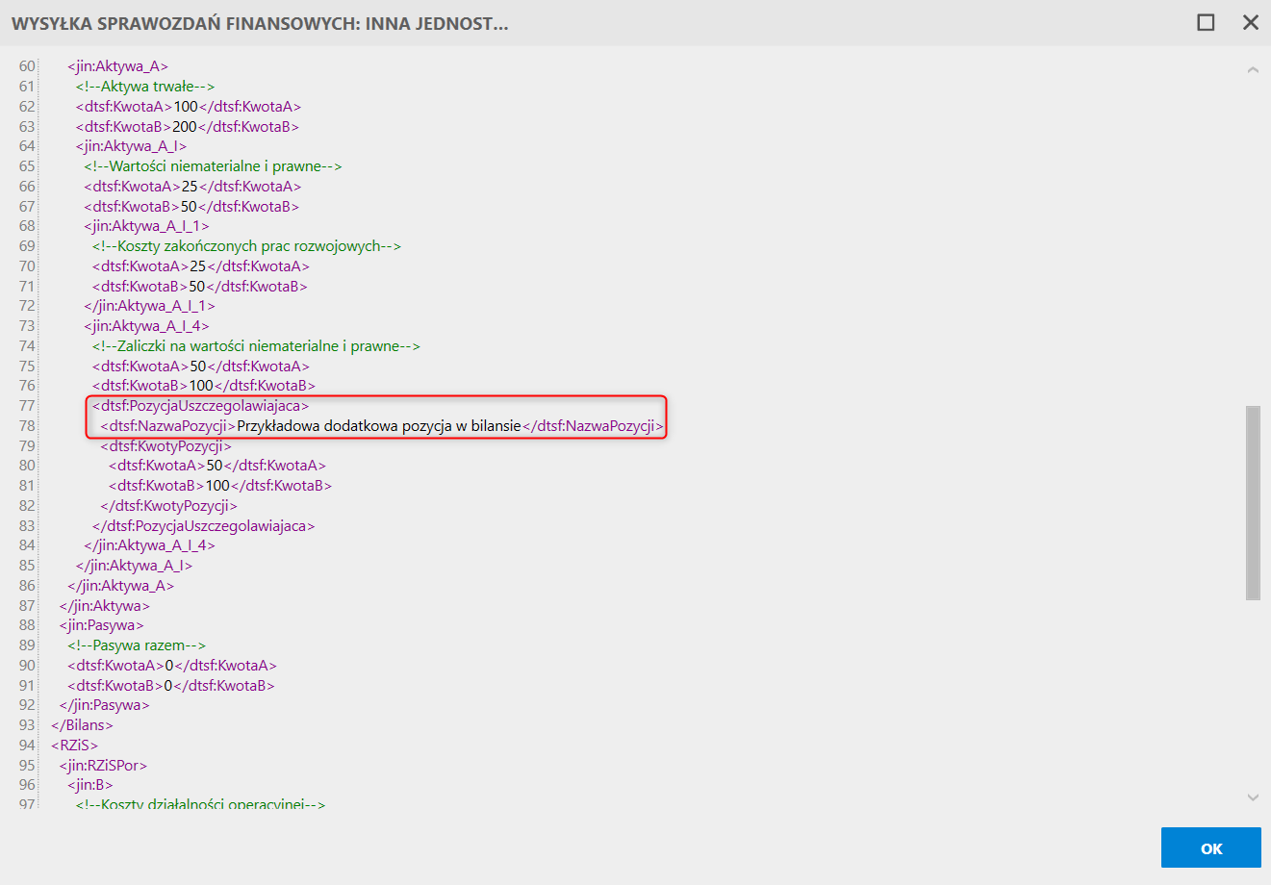Click KwotaB value 100 on line 81
The width and height of the screenshot is (1271, 885).
pos(217,486)
